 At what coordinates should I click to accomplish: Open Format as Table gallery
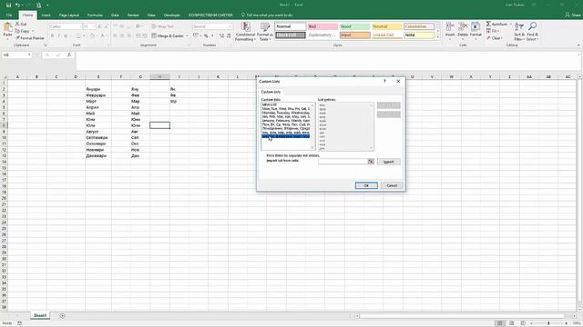click(x=265, y=32)
